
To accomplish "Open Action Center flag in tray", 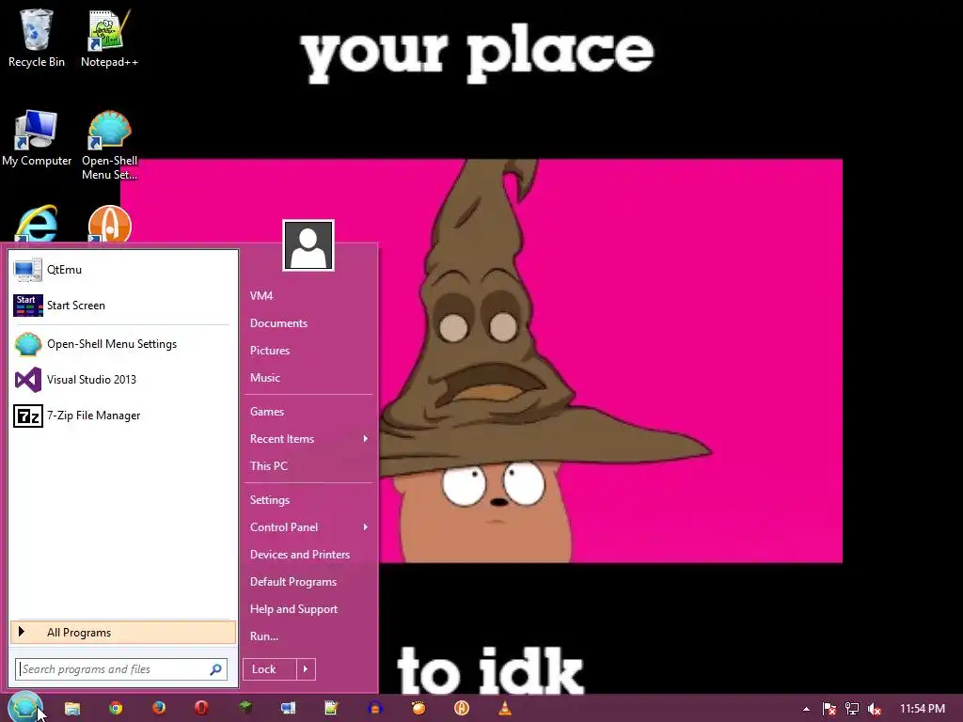I will click(x=829, y=709).
